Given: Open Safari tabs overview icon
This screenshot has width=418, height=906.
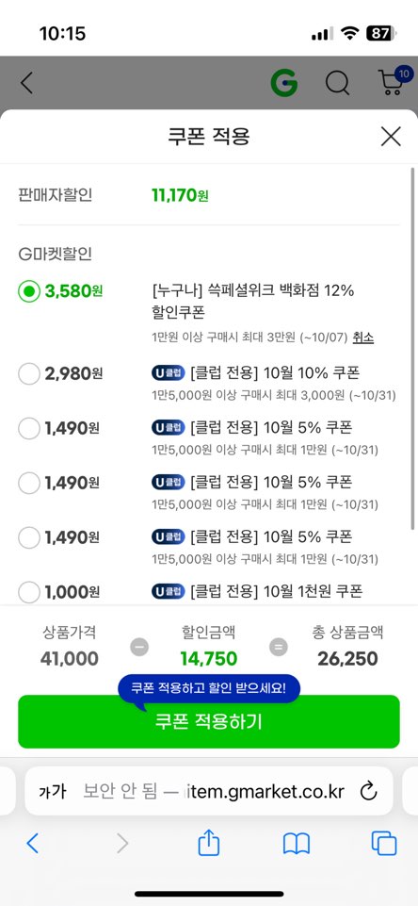Looking at the screenshot, I should (384, 843).
